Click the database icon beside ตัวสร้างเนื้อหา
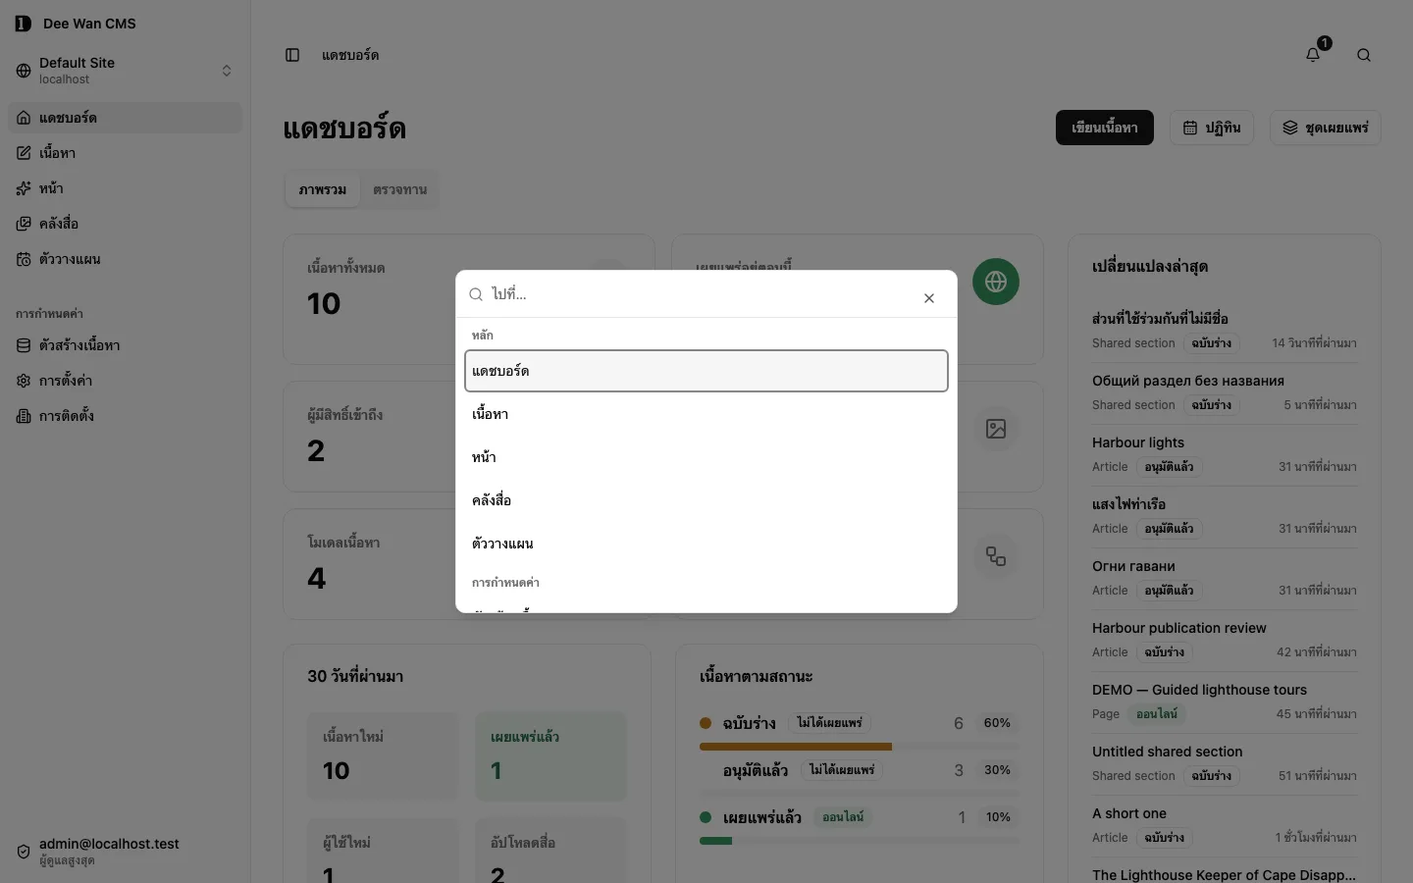This screenshot has height=883, width=1413. tap(24, 345)
